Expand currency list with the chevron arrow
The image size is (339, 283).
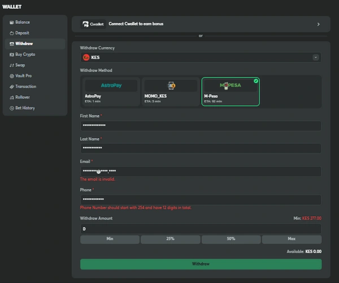pyautogui.click(x=316, y=57)
